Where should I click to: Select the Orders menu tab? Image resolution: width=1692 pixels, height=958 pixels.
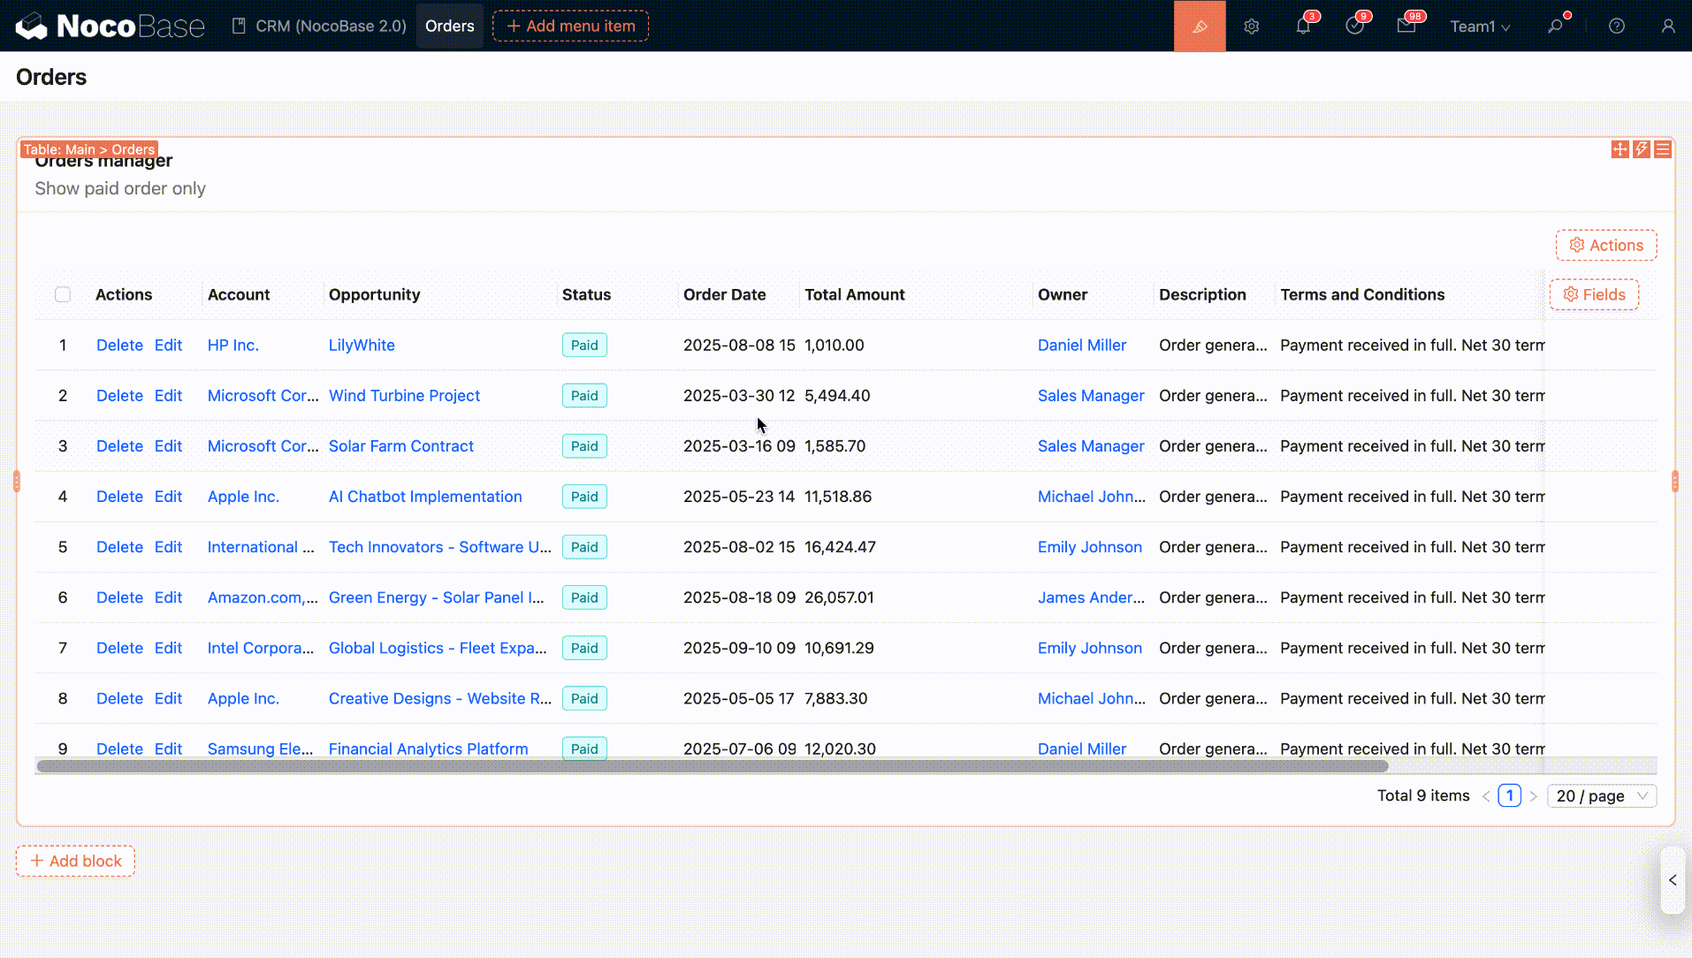(449, 27)
